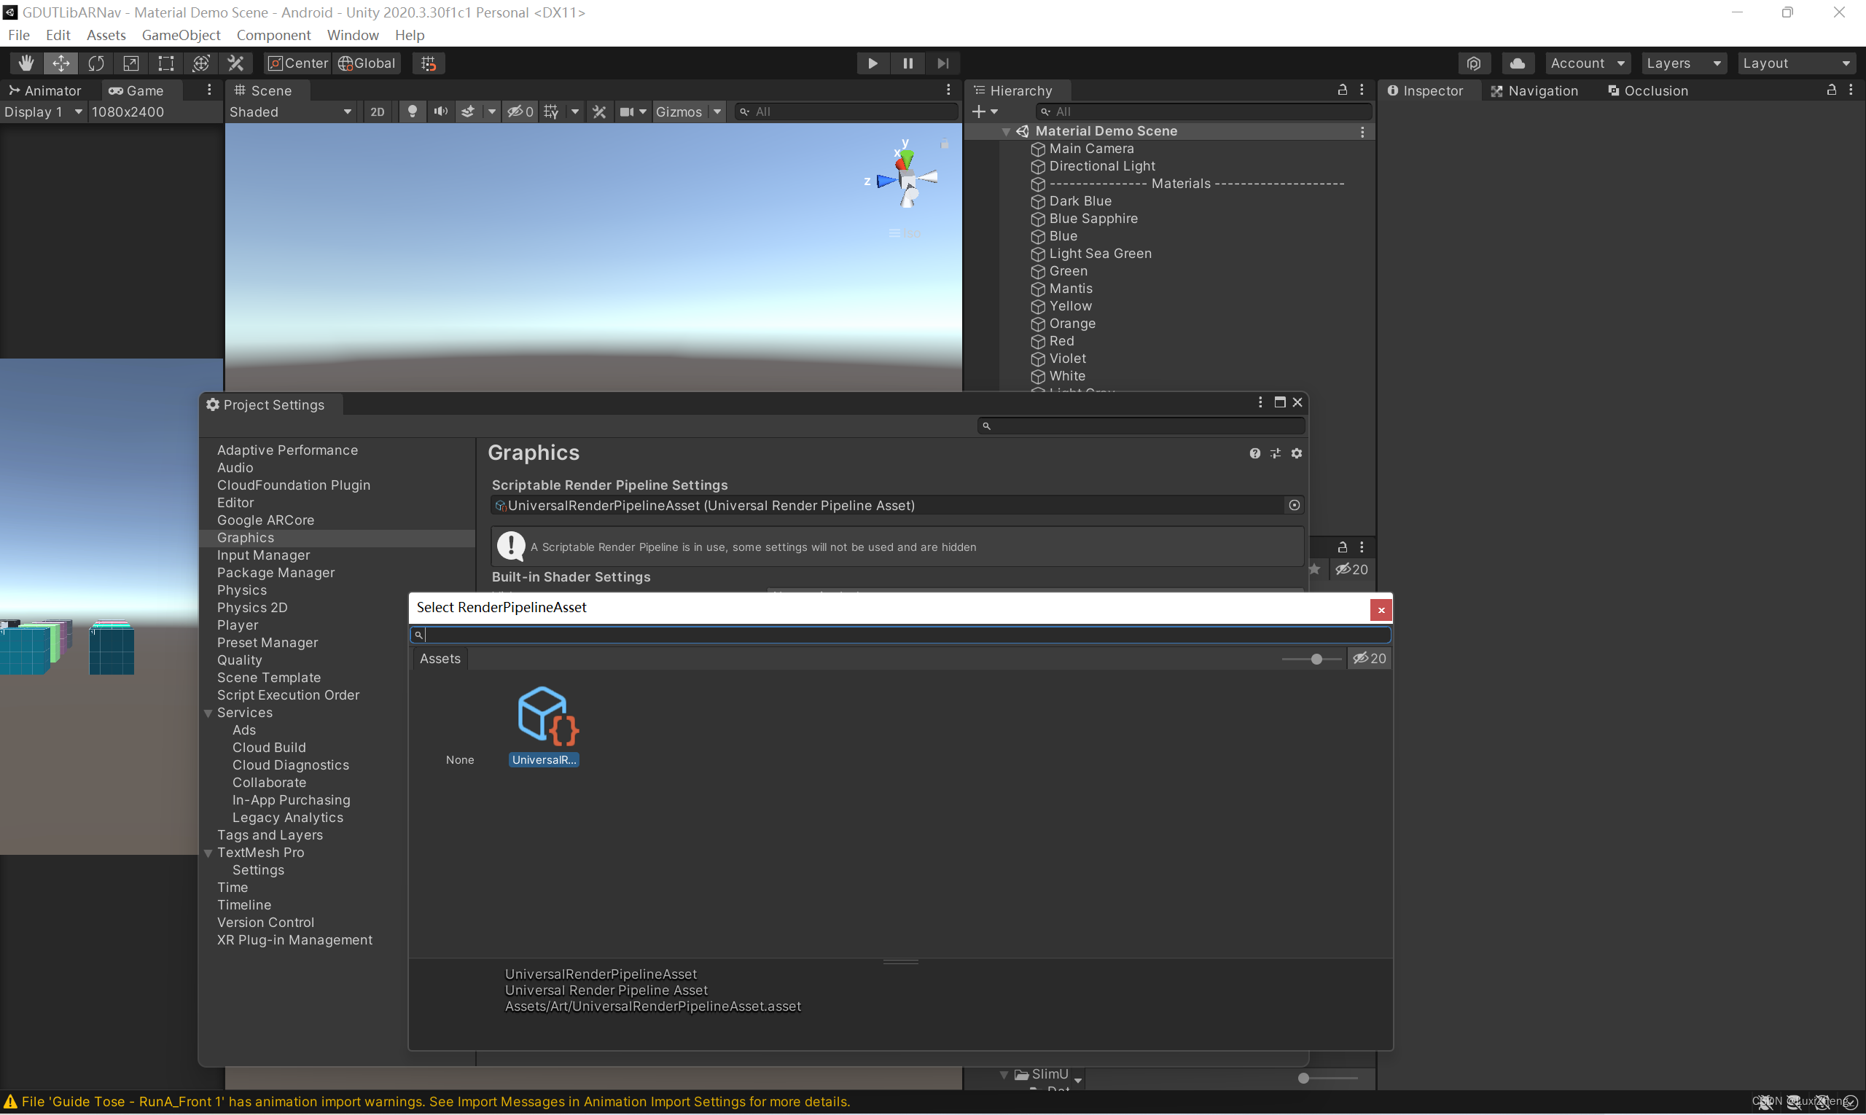Viewport: 1866px width, 1115px height.
Task: Collapse the Services section in Project Settings
Action: 208,713
